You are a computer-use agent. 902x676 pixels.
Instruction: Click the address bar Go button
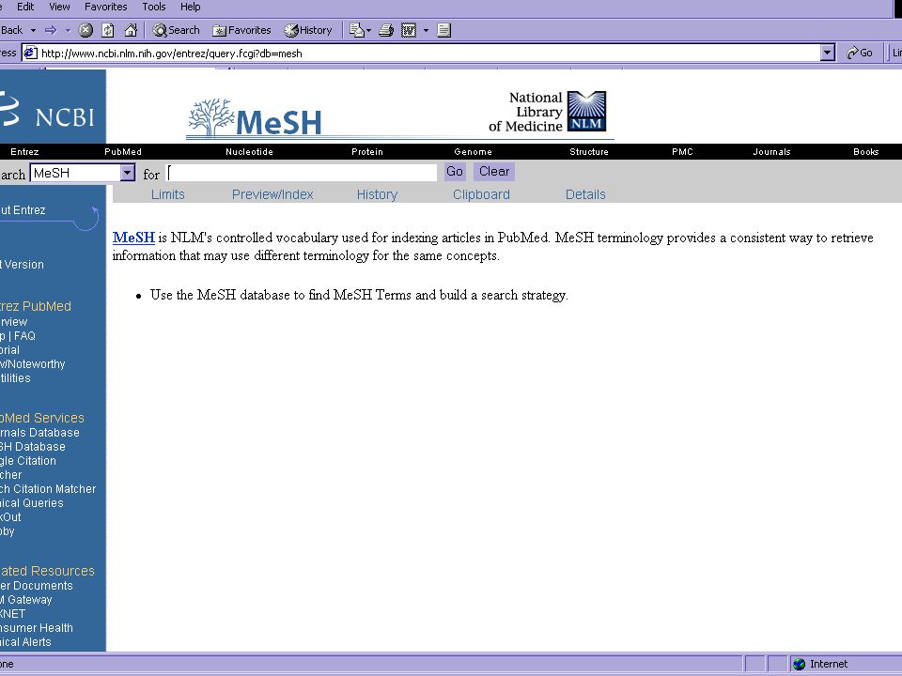click(860, 53)
